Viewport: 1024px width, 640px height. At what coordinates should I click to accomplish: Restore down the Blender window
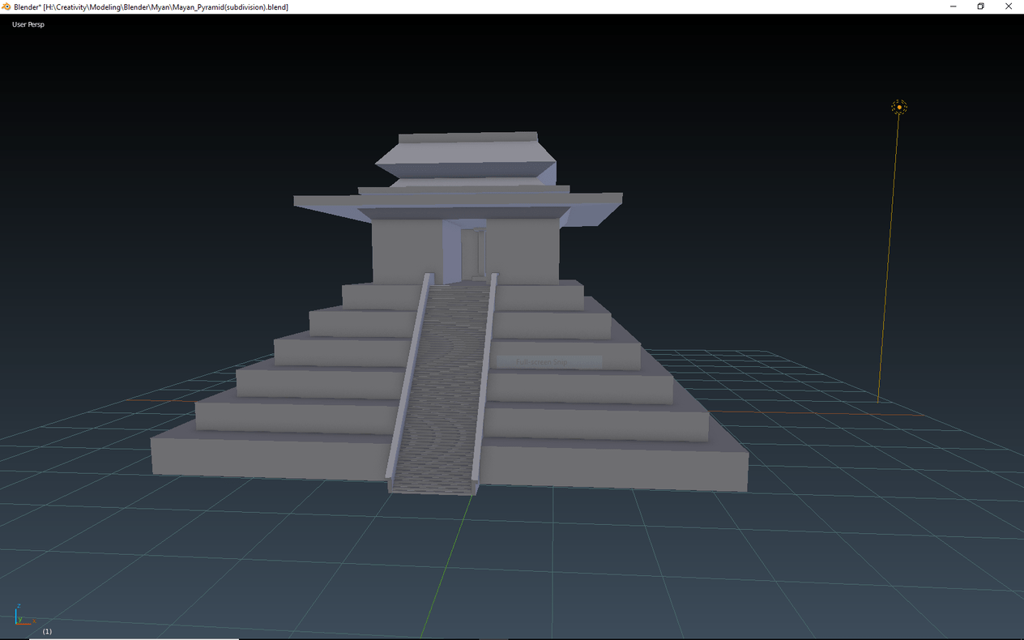tap(980, 6)
